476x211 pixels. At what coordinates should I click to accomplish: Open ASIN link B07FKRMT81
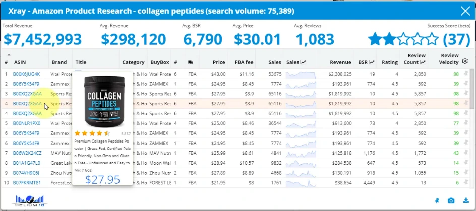point(27,182)
